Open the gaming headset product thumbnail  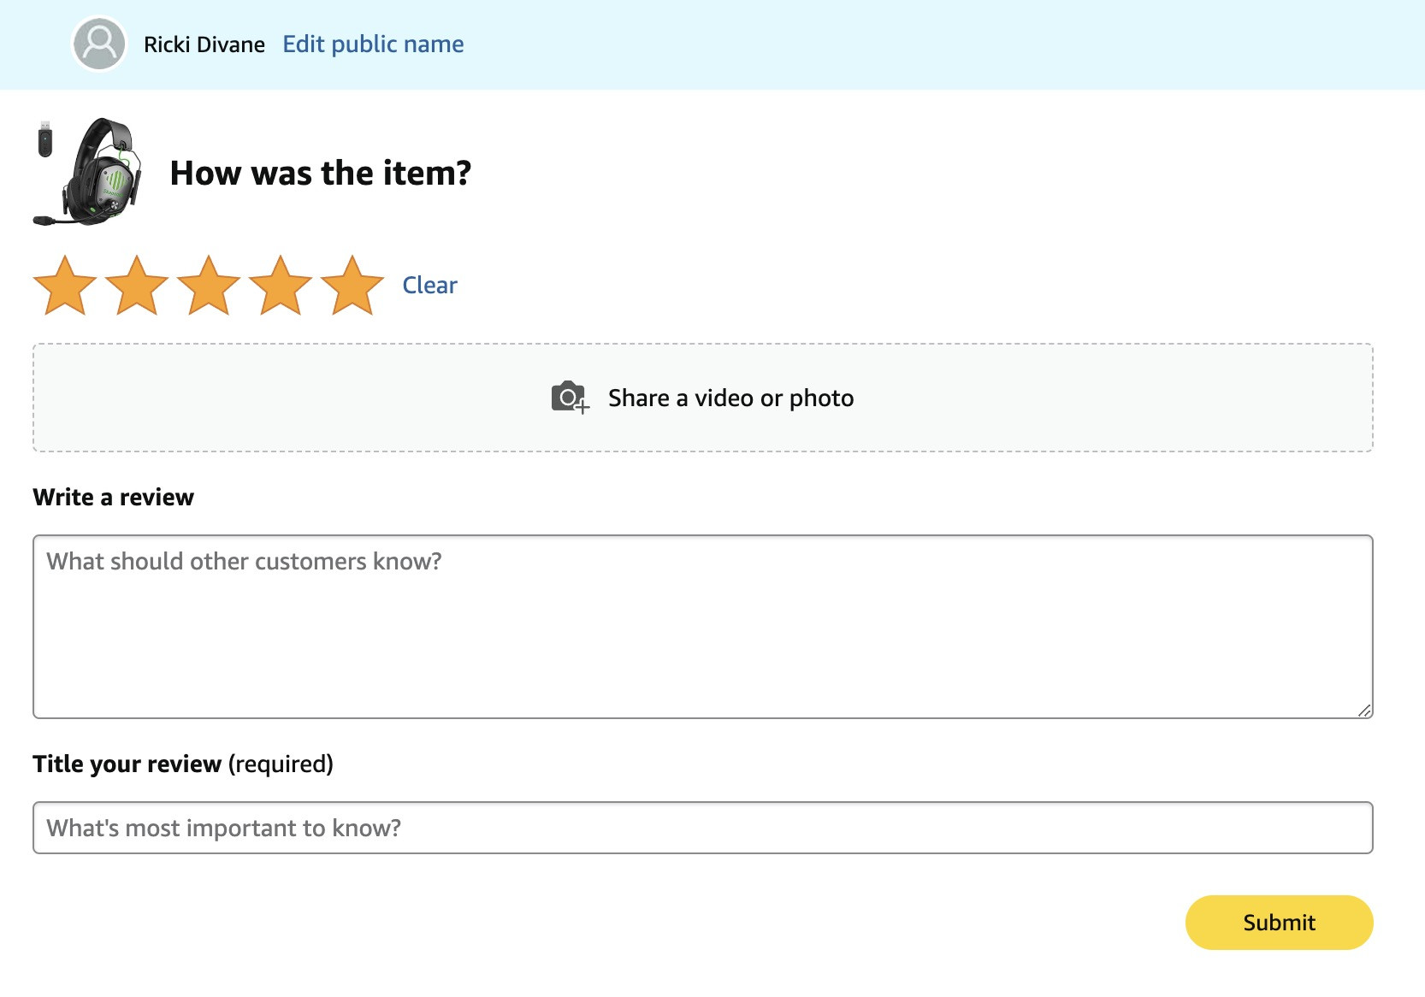pos(88,173)
